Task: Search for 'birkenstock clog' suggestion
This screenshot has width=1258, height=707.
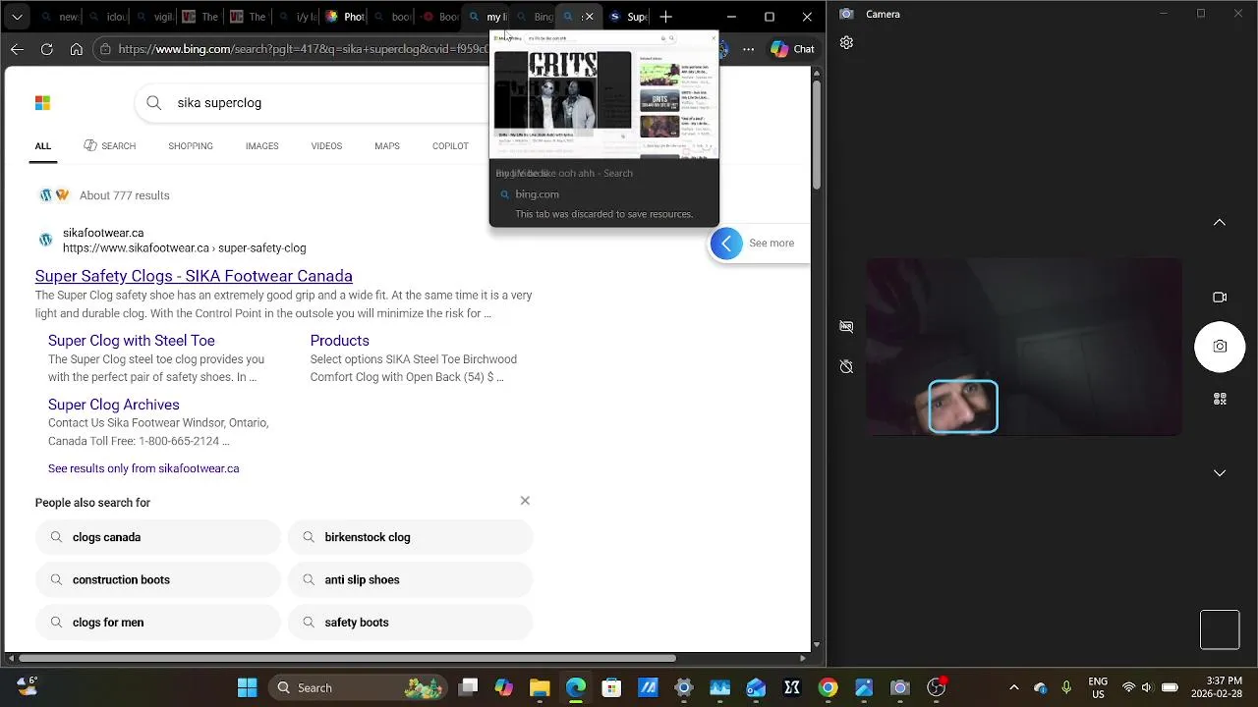Action: (411, 537)
